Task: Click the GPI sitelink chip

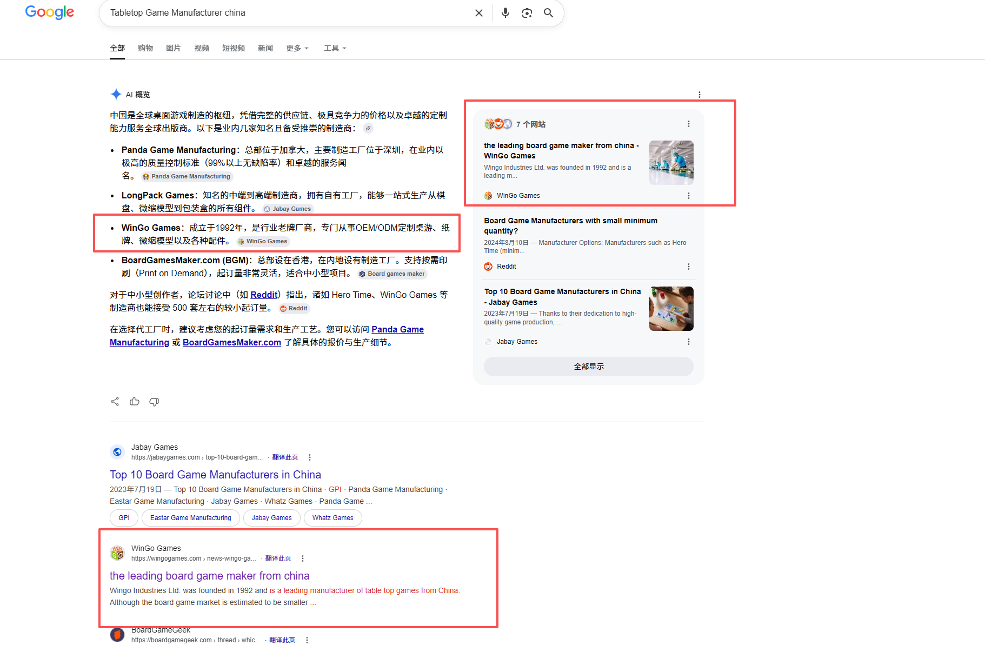Action: click(x=124, y=518)
